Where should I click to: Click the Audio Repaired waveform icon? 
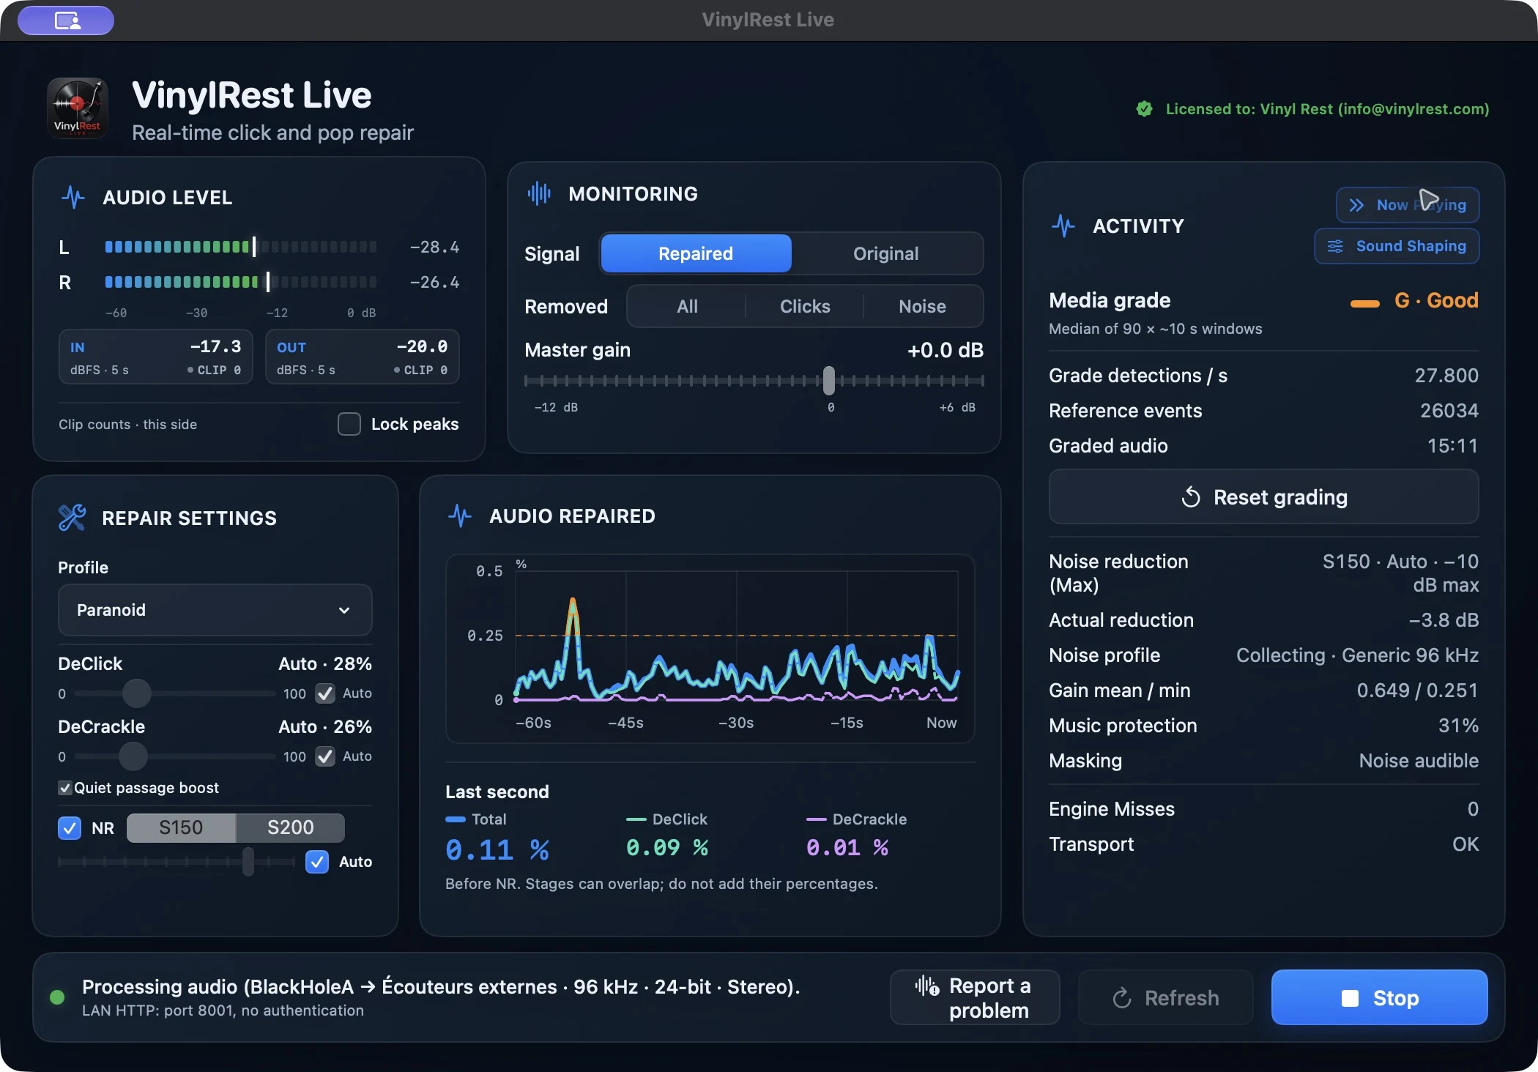(460, 515)
